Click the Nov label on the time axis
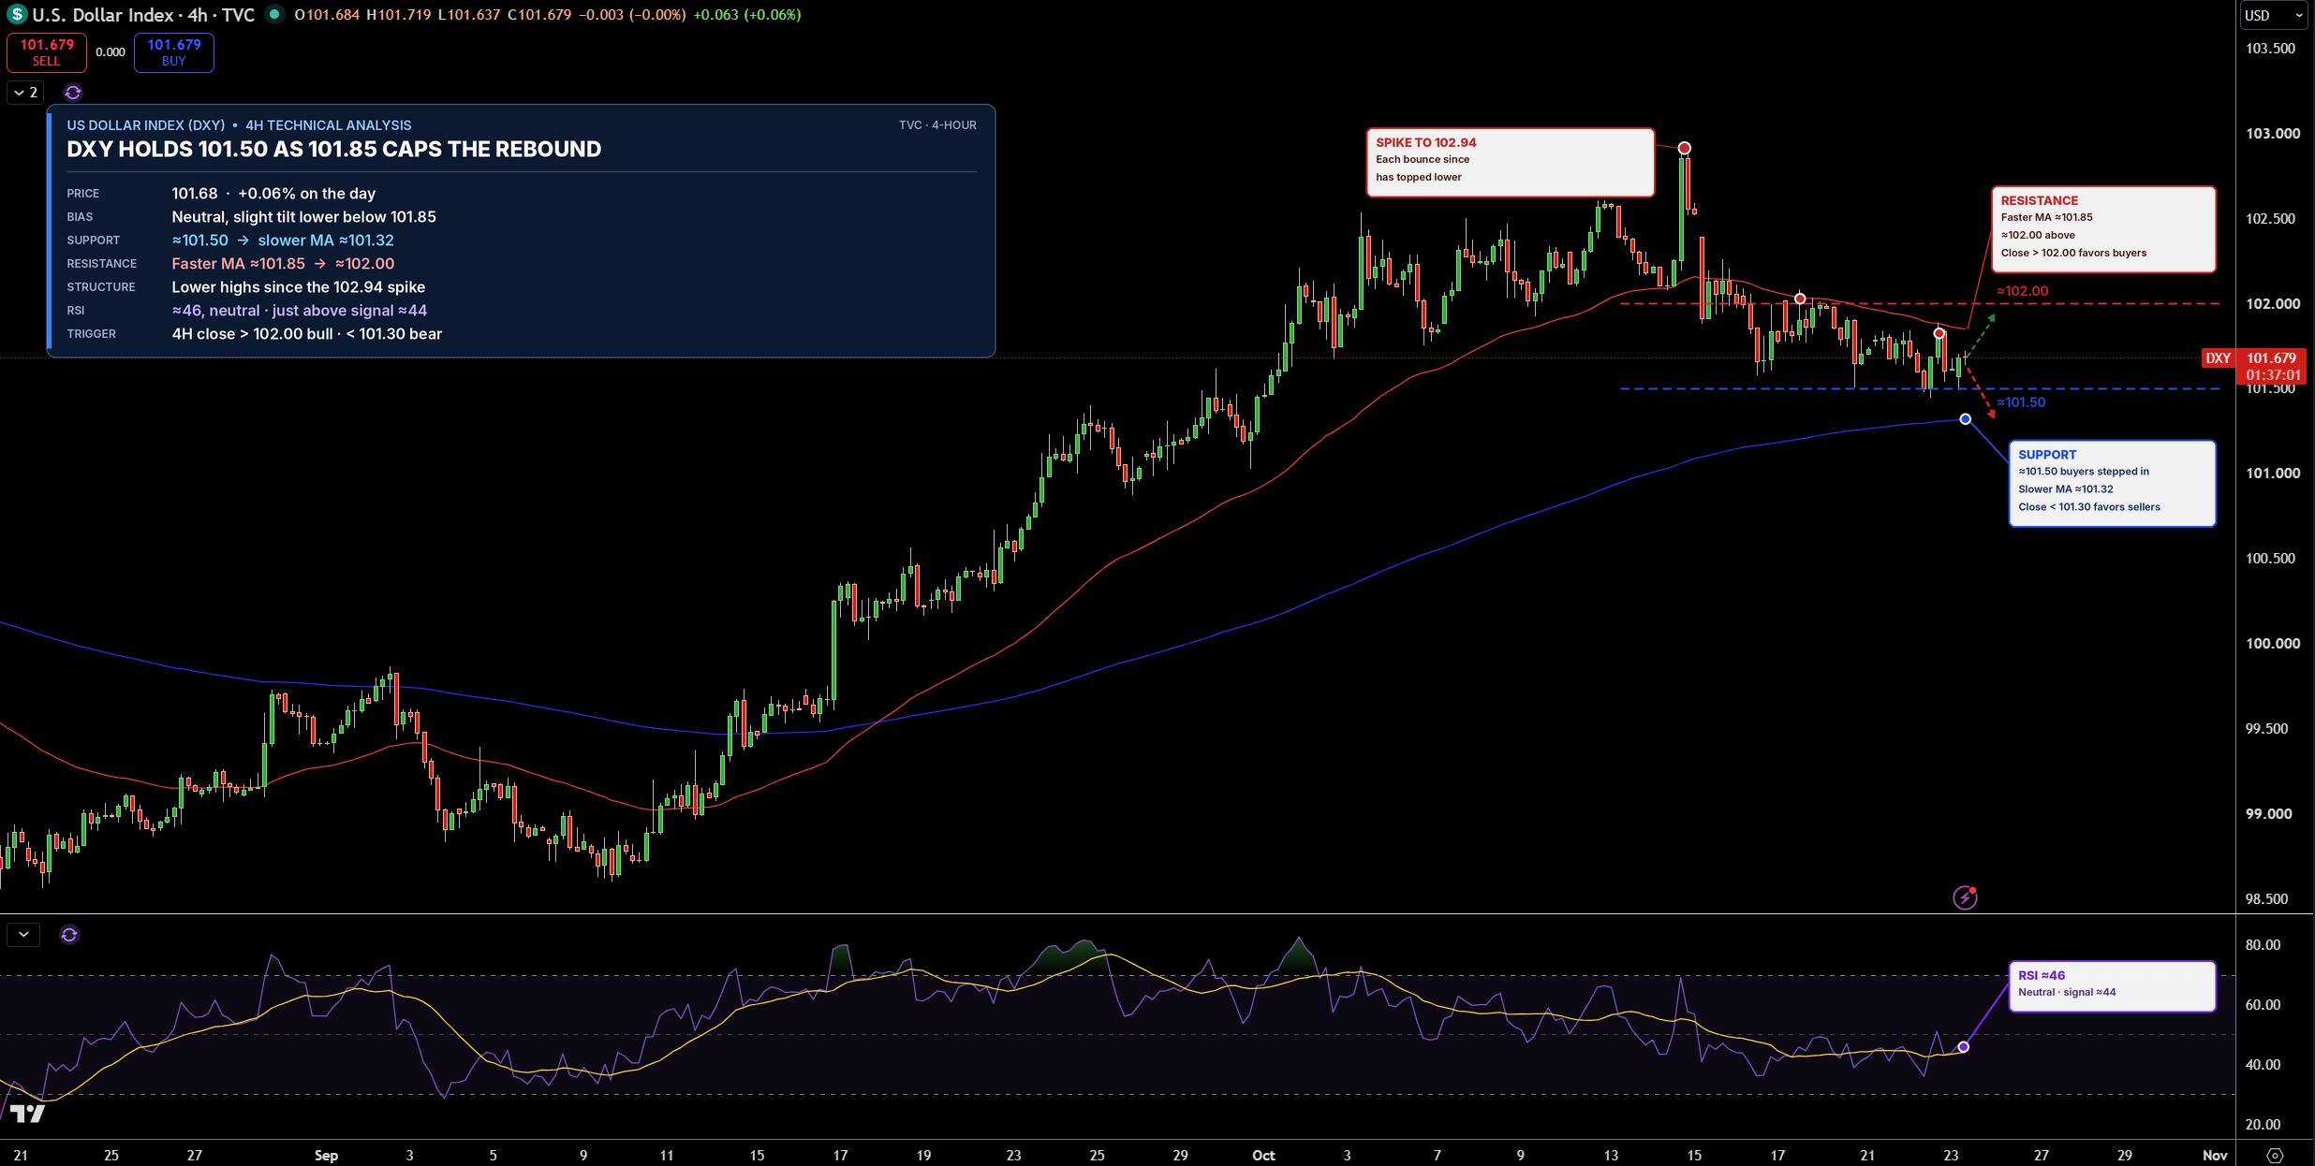This screenshot has width=2315, height=1166. coord(2214,1155)
